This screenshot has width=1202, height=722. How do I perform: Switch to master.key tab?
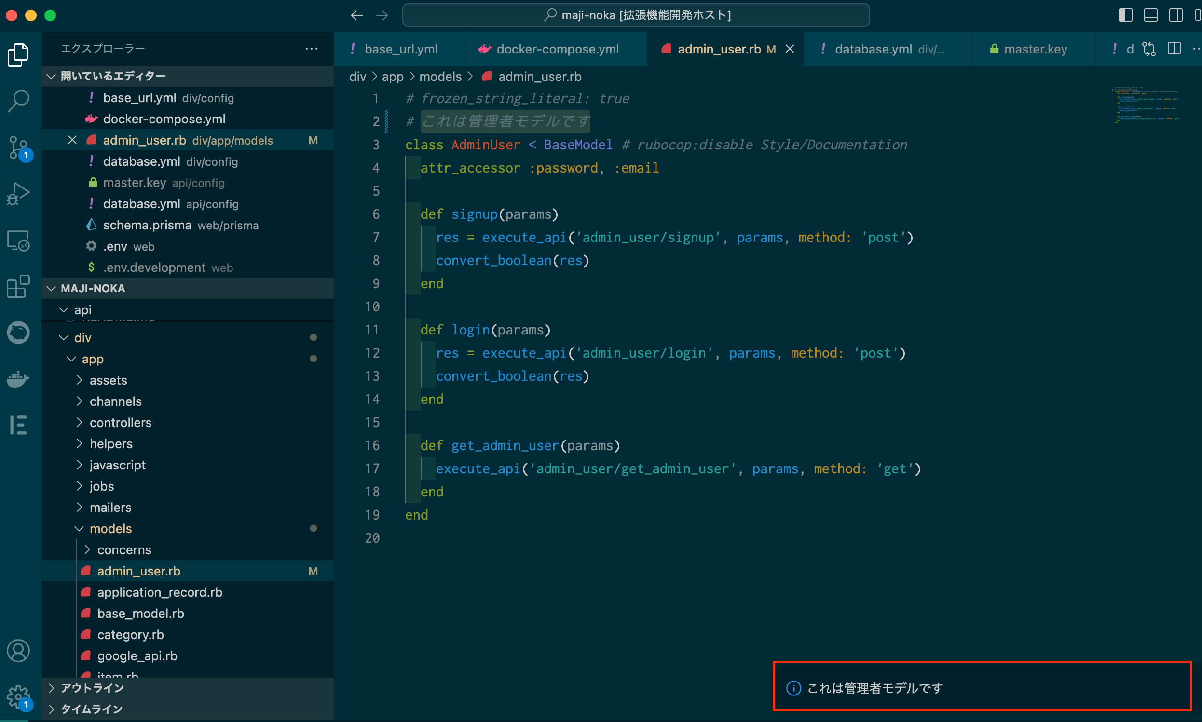coord(1035,49)
